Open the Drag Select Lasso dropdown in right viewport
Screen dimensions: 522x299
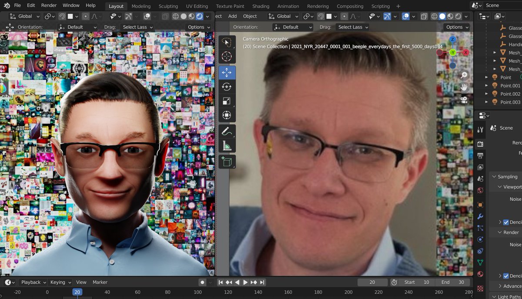tap(353, 27)
